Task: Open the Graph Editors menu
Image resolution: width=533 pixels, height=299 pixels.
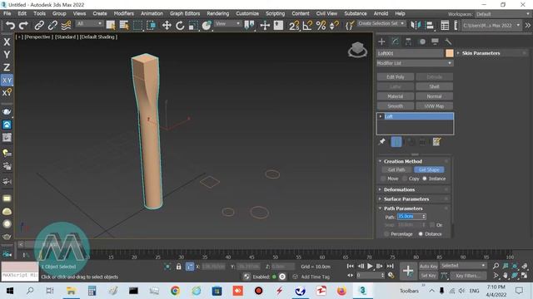Action: [185, 13]
